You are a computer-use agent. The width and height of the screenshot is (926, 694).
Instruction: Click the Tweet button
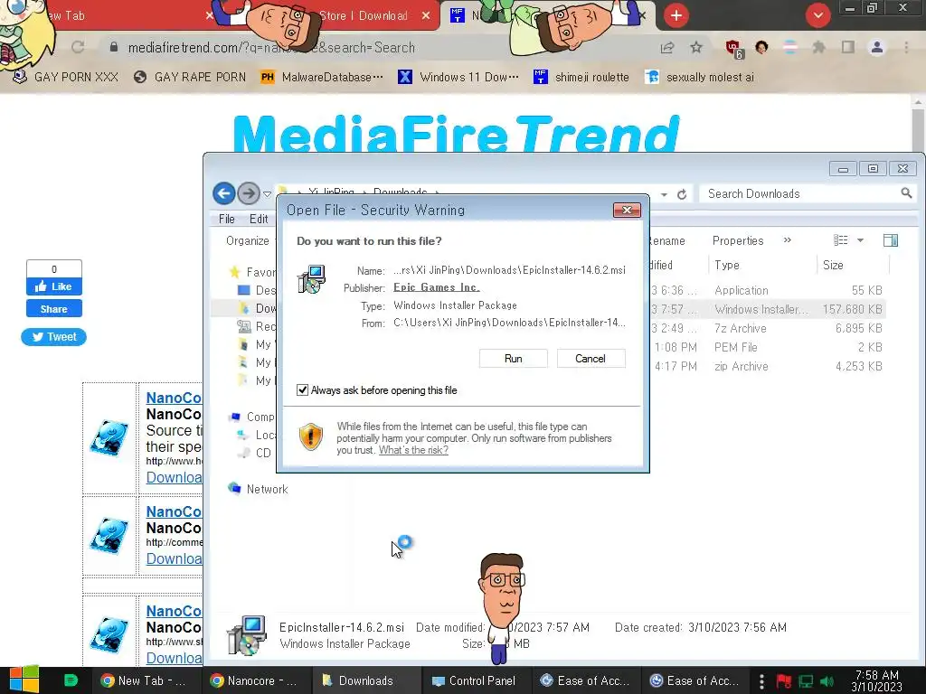(x=53, y=337)
